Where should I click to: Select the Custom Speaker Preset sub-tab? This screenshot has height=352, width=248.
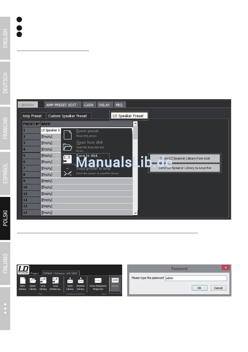(x=69, y=116)
